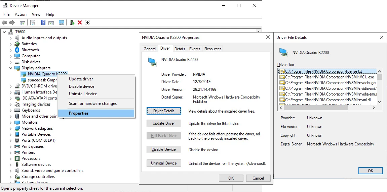Click the Print queues category icon

17,146
